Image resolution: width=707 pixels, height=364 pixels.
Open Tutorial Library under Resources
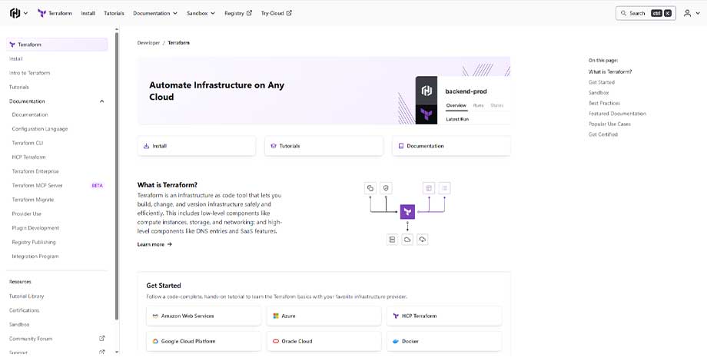(27, 296)
